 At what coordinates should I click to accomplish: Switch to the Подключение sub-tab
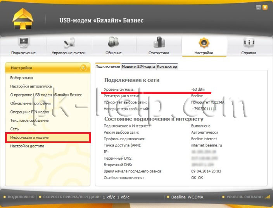point(108,67)
